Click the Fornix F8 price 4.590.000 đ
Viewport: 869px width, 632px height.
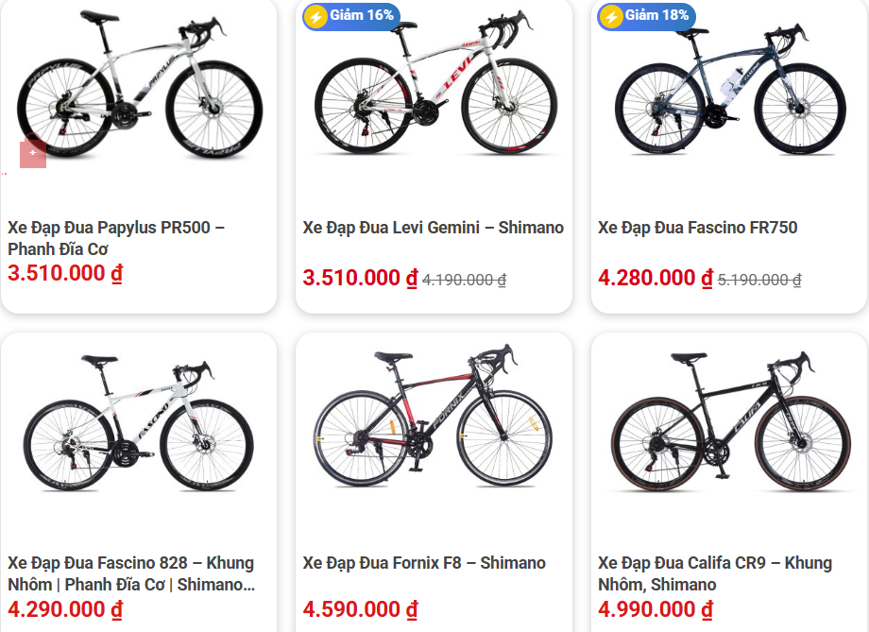point(360,609)
